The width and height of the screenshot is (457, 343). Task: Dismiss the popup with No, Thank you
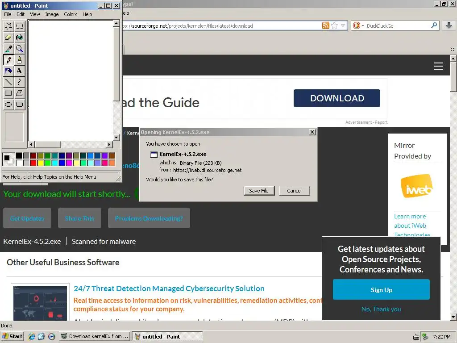coord(381,309)
